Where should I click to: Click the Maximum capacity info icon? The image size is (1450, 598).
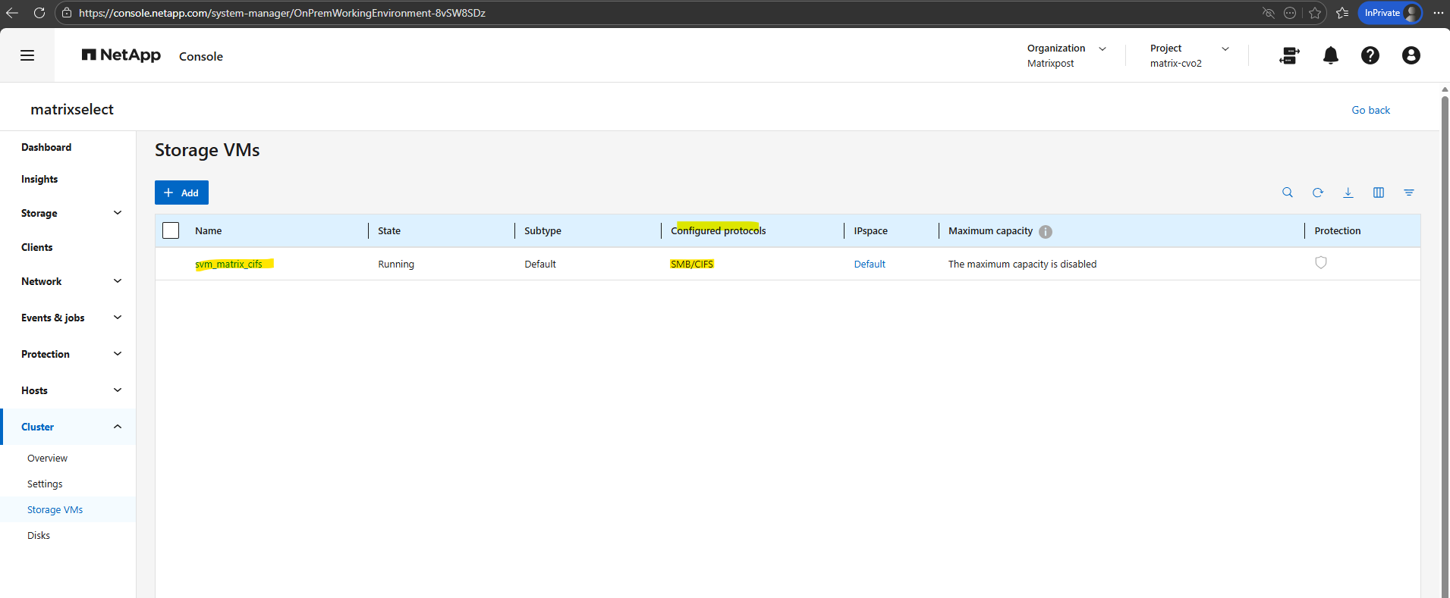click(x=1046, y=232)
